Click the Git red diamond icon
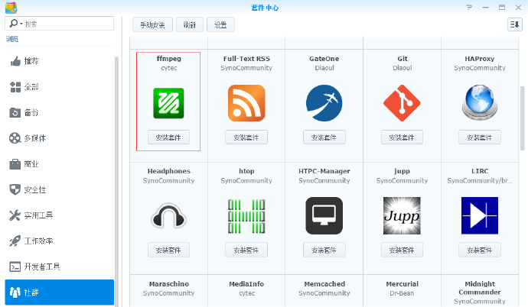 point(402,103)
